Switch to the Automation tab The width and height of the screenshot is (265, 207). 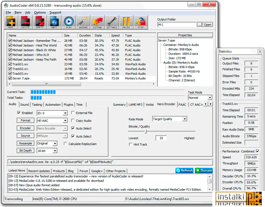(53, 105)
